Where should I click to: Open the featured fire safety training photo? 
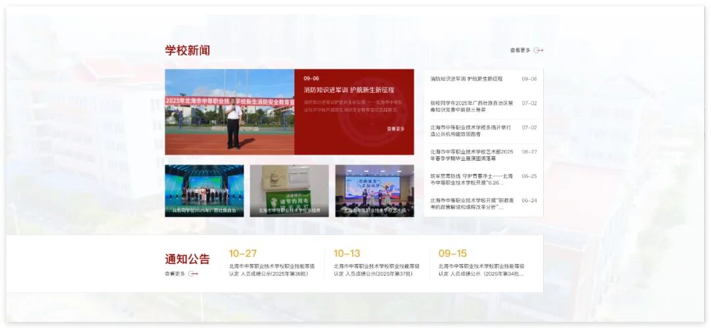[229, 112]
